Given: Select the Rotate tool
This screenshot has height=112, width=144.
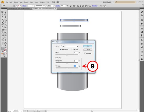Looking at the screenshot, I should click(x=3, y=27).
